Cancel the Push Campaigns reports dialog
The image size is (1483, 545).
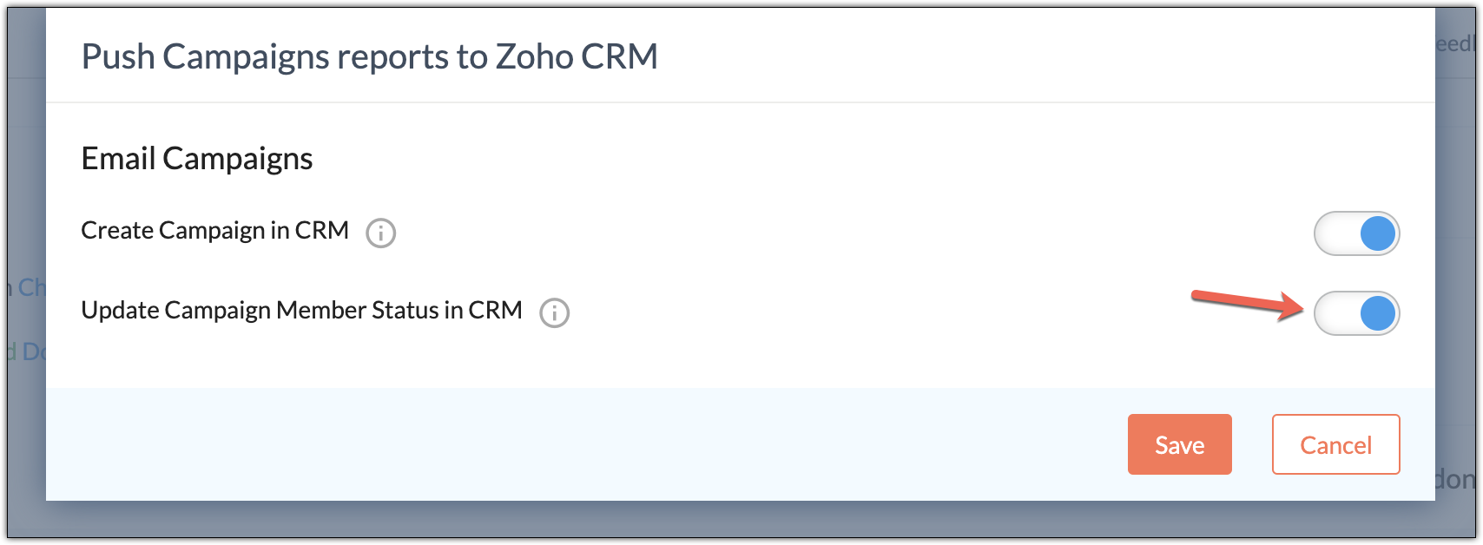[1335, 444]
